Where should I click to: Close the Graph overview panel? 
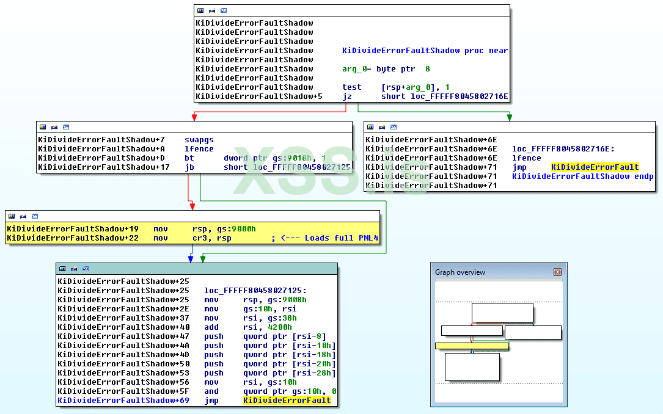[x=557, y=272]
